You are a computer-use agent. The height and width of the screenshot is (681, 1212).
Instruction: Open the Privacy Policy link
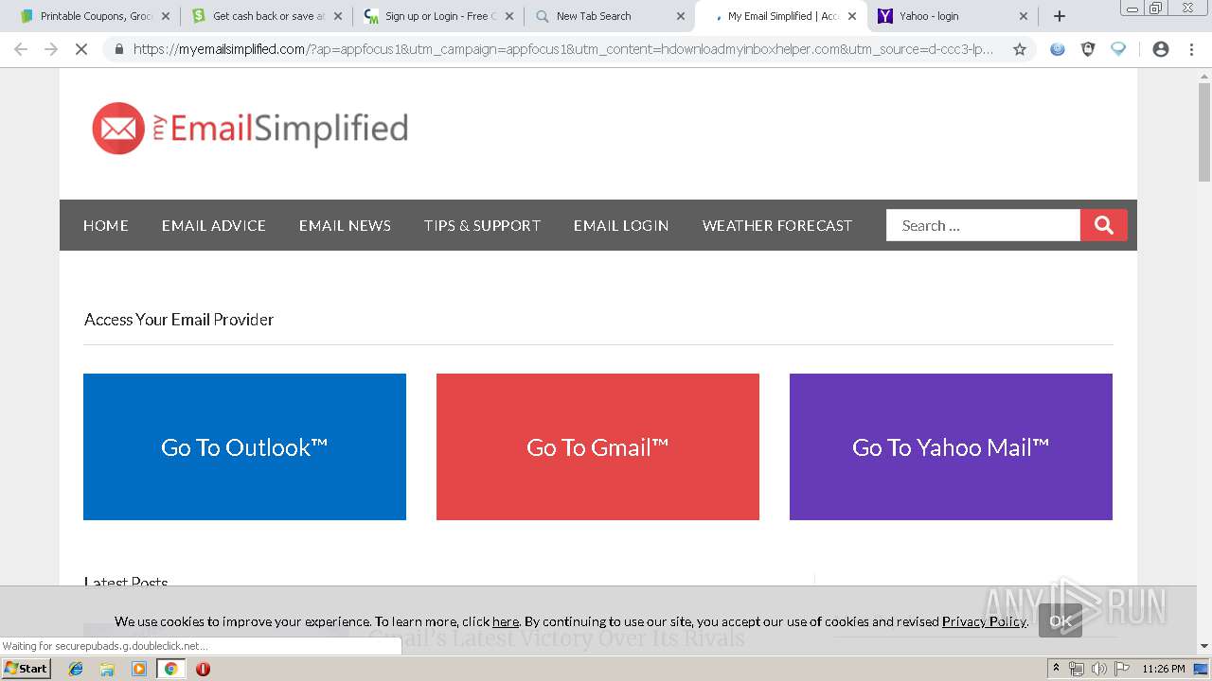[x=984, y=621]
